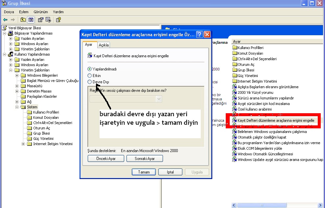Screen dimensions: 325x208
Task: Open the Yardım menu
Action: (58, 12)
